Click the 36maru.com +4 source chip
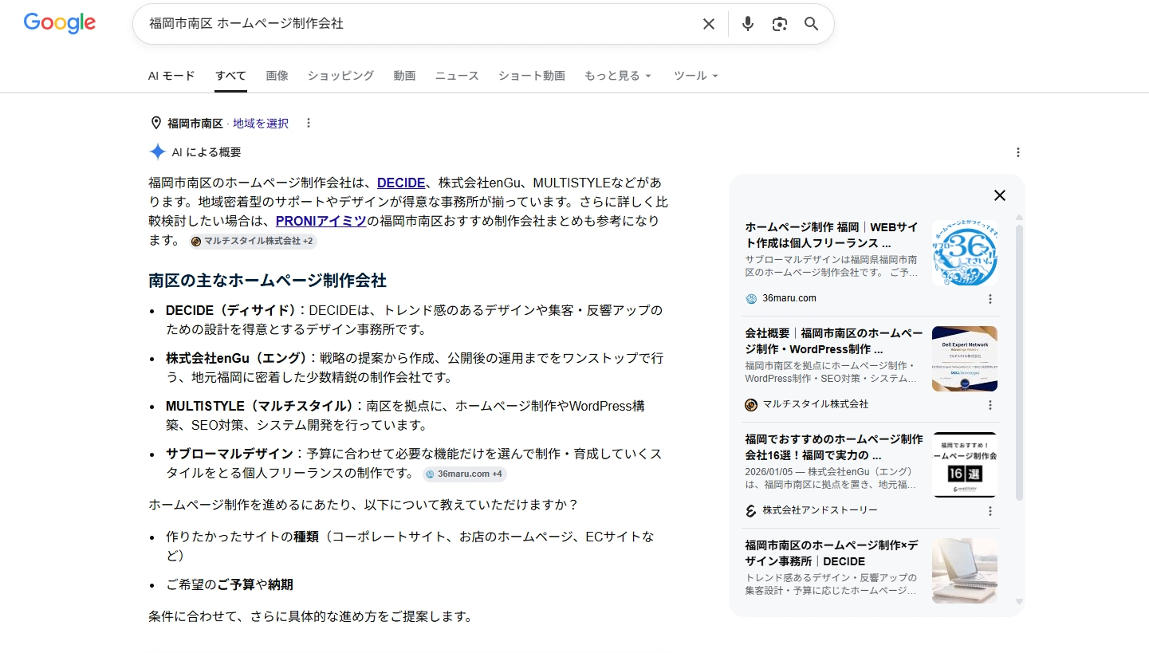Screen dimensions: 1149x653 point(465,474)
